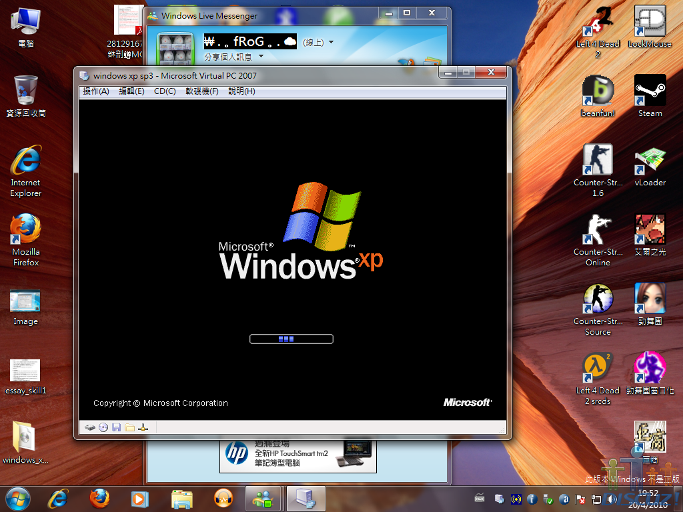
Task: Select the LockMouse desktop shortcut
Action: [650, 27]
